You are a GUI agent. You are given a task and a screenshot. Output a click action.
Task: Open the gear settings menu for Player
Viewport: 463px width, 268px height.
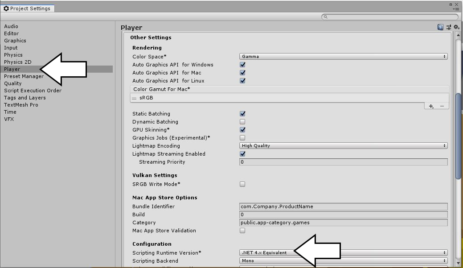(x=456, y=27)
